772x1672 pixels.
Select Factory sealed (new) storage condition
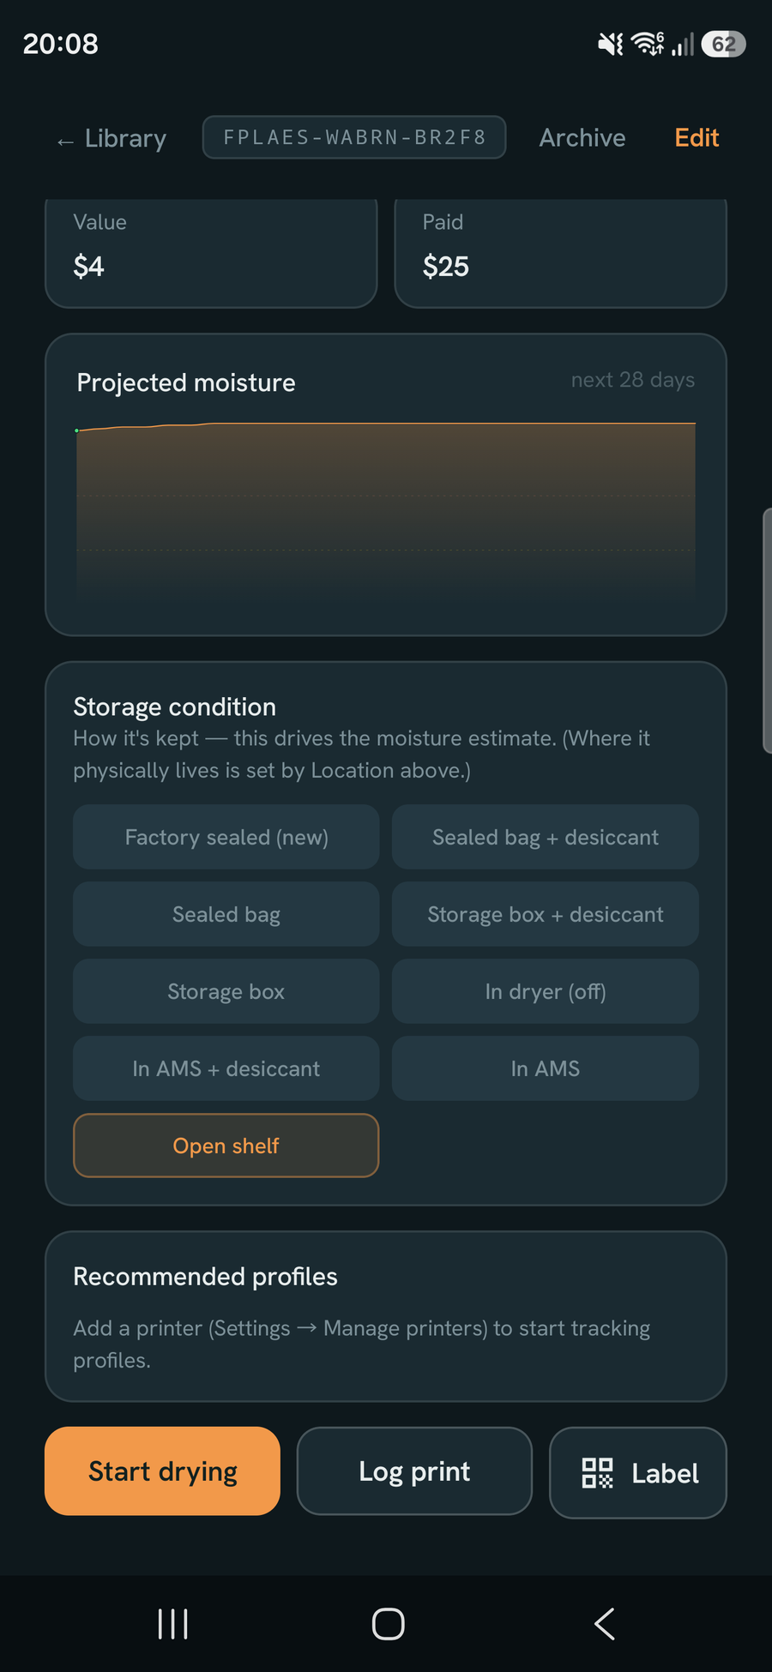click(x=226, y=837)
